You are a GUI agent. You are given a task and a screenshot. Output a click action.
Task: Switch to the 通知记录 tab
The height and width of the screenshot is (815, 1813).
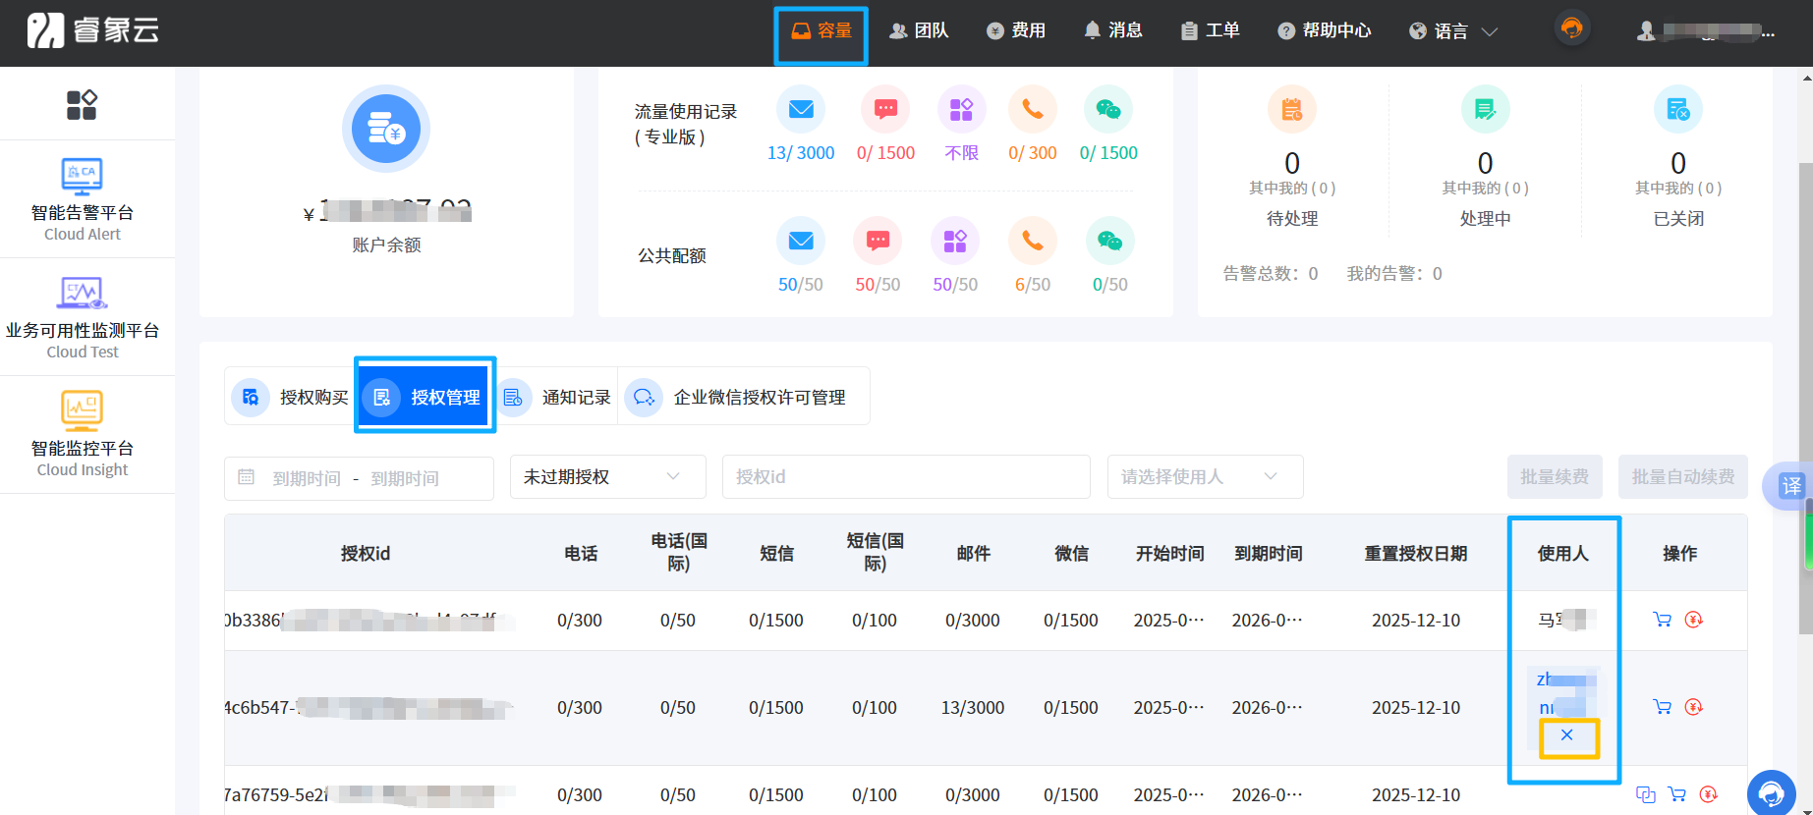point(558,397)
